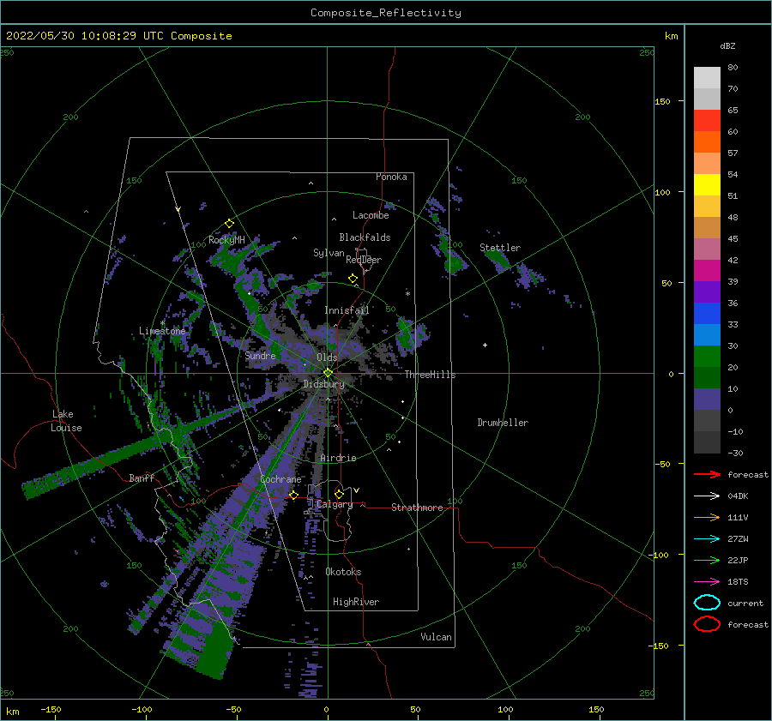Click the Lake Louise label
Image resolution: width=772 pixels, height=721 pixels.
[x=66, y=421]
